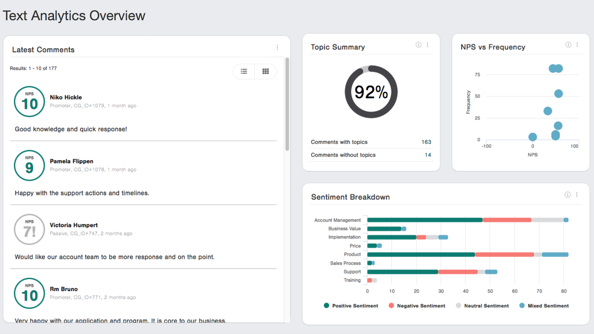Open NPS vs Frequency options menu

pos(577,45)
